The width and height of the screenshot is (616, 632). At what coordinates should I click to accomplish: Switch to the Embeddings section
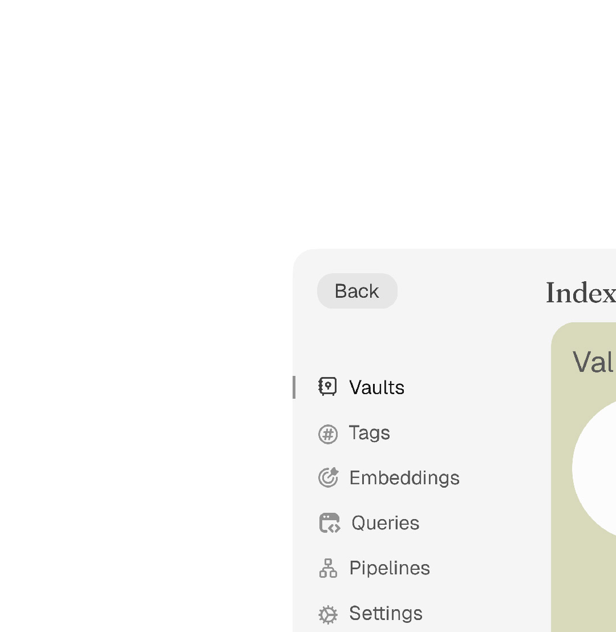[x=404, y=477]
